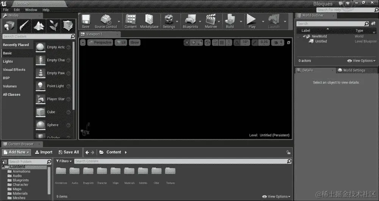The image size is (379, 201).
Task: Open the camera speed setting in the viewport
Action: (278, 43)
